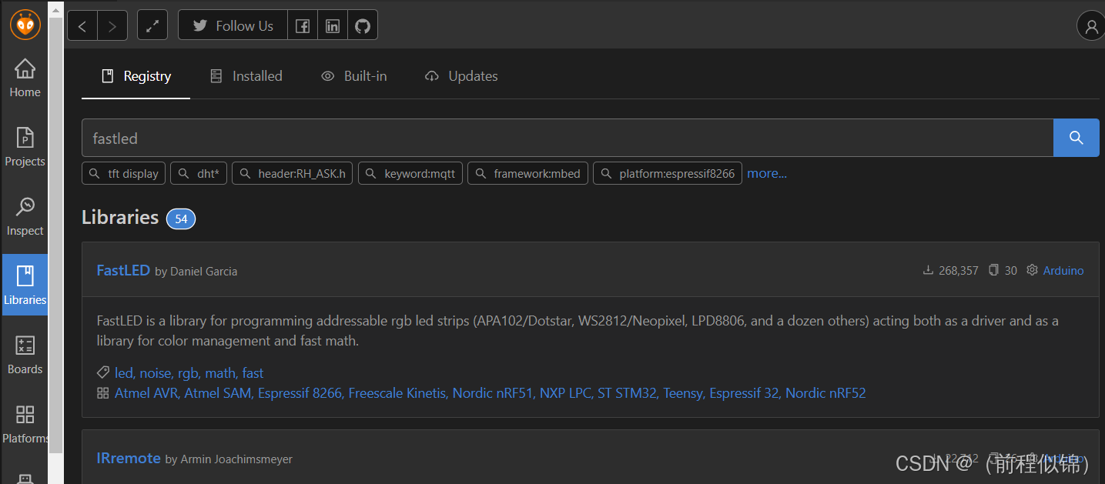Click the 'noise' tag link

[x=156, y=373]
